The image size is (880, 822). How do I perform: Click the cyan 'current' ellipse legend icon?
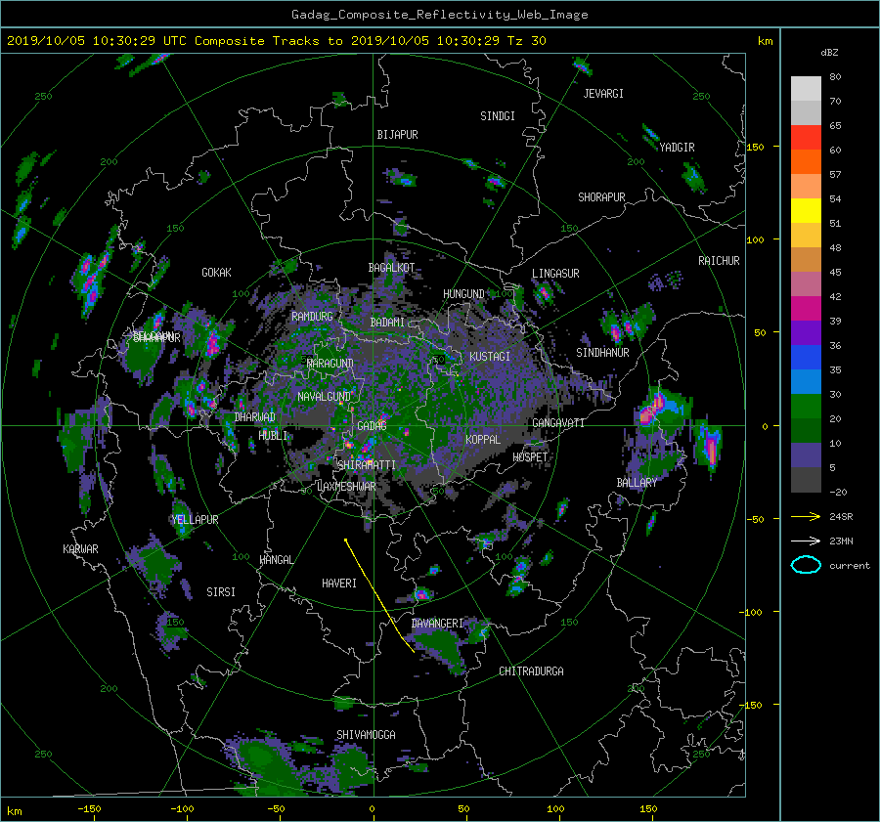[806, 565]
